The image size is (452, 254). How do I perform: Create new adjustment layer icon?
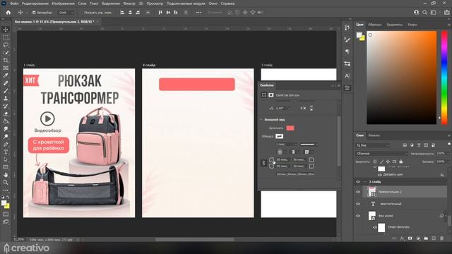(418, 238)
